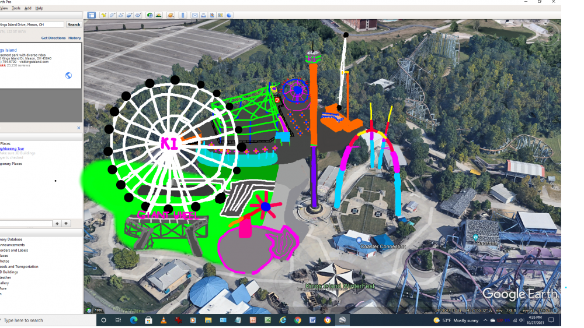Click the Get Directions link
The height and width of the screenshot is (328, 584).
click(x=53, y=38)
